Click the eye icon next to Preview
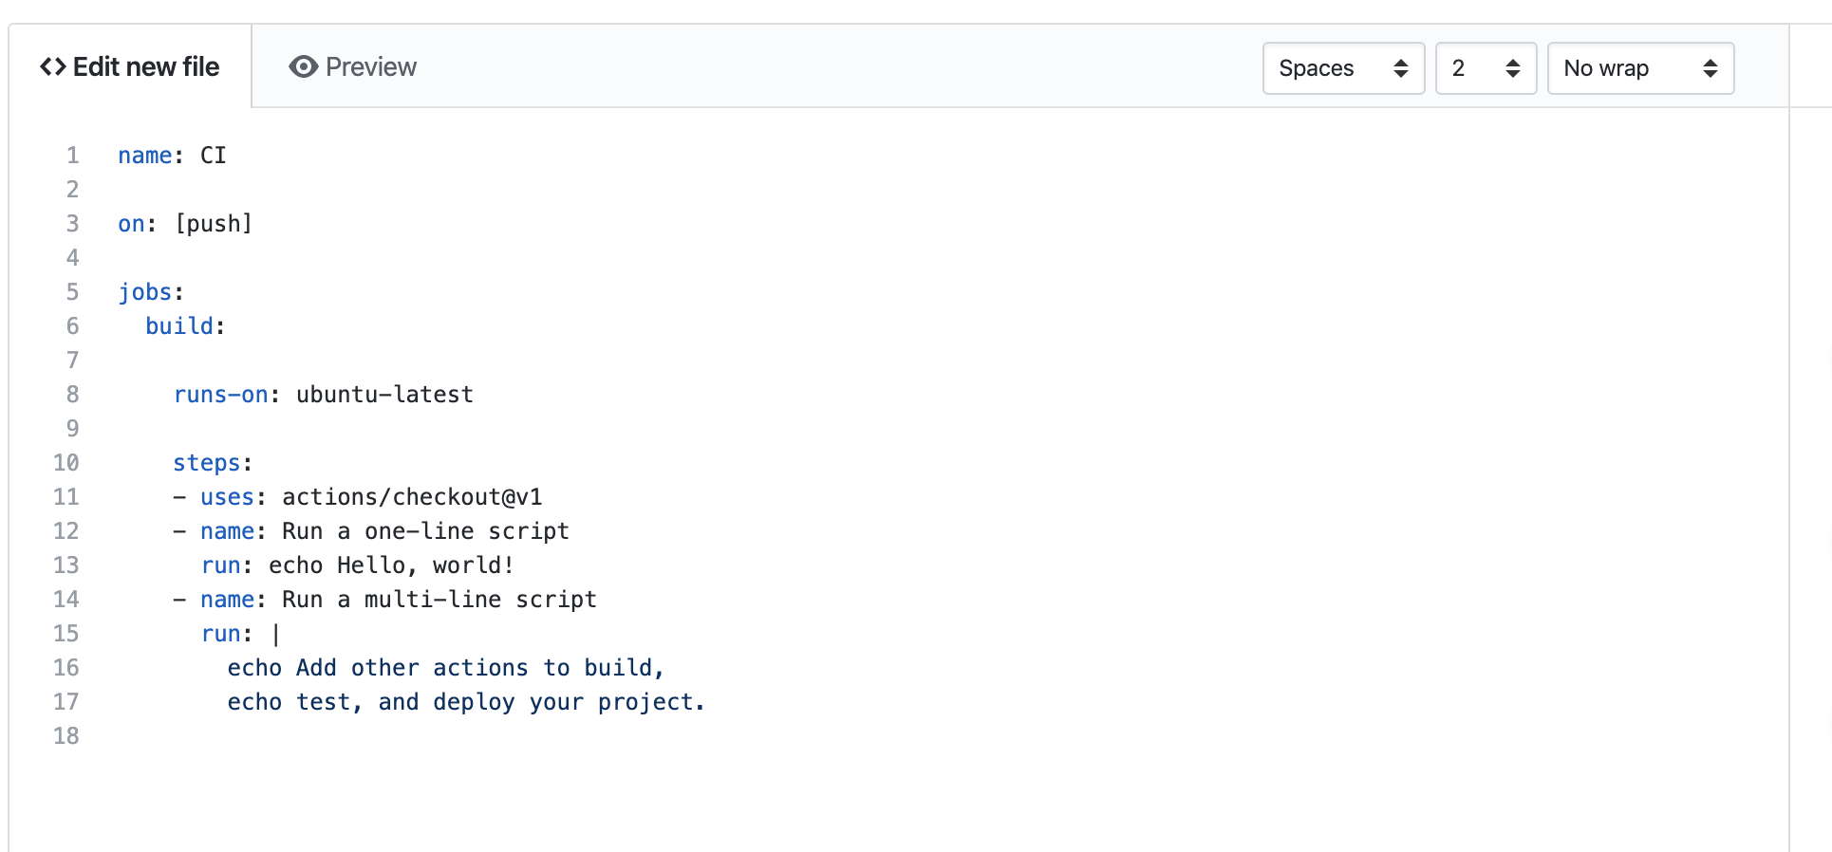This screenshot has width=1832, height=852. click(302, 66)
